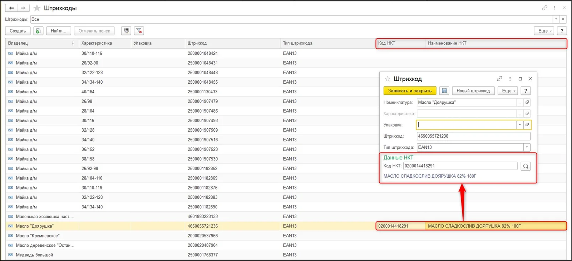Viewport: 572px width, 261px height.
Task: Open Номенклатура item via open-form icon
Action: click(527, 102)
